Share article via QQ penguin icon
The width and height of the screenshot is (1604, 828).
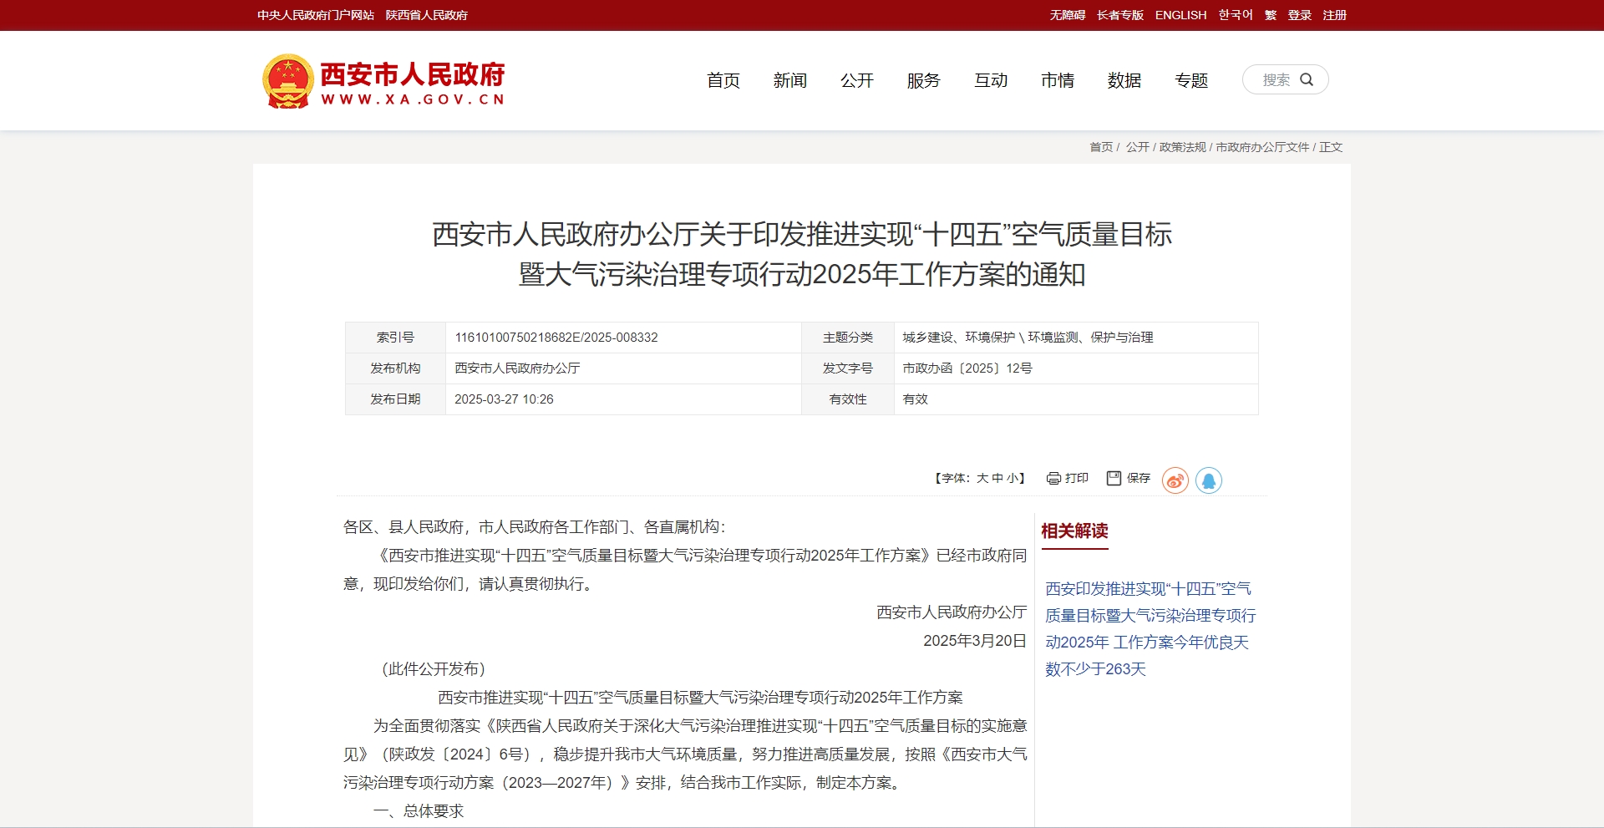click(1208, 480)
